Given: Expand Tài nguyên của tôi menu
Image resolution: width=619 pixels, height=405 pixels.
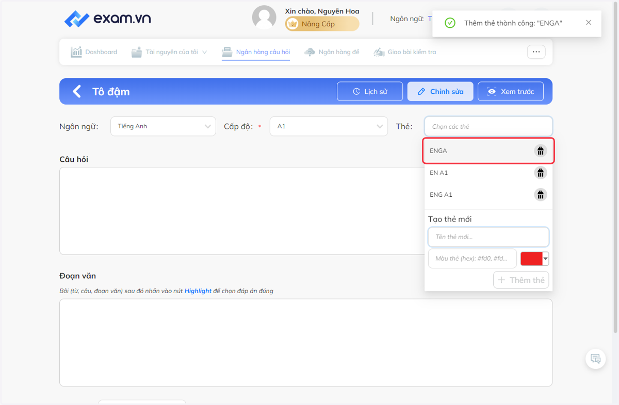Looking at the screenshot, I should click(x=169, y=52).
